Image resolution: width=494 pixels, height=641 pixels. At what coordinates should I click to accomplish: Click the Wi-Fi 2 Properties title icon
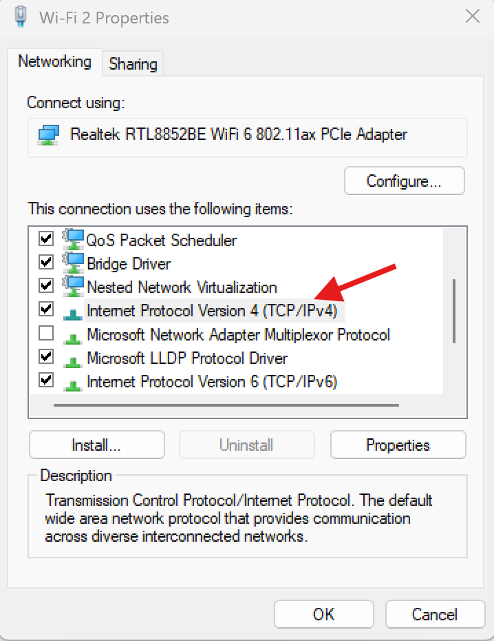(x=22, y=17)
